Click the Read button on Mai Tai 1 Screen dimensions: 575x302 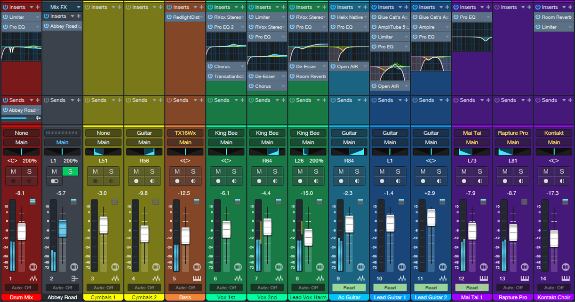472,287
